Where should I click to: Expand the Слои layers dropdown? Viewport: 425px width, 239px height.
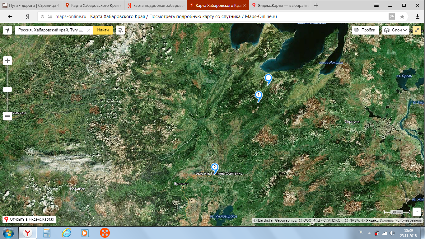pyautogui.click(x=396, y=30)
